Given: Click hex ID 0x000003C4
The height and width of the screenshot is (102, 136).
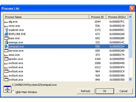Looking at the screenshot, I should point(117,71).
